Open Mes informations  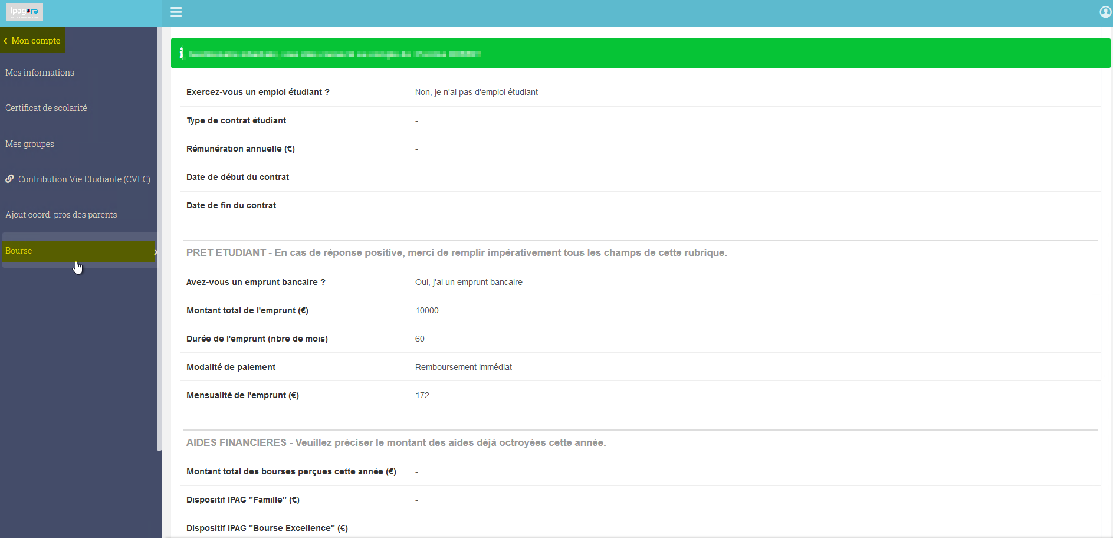[40, 73]
